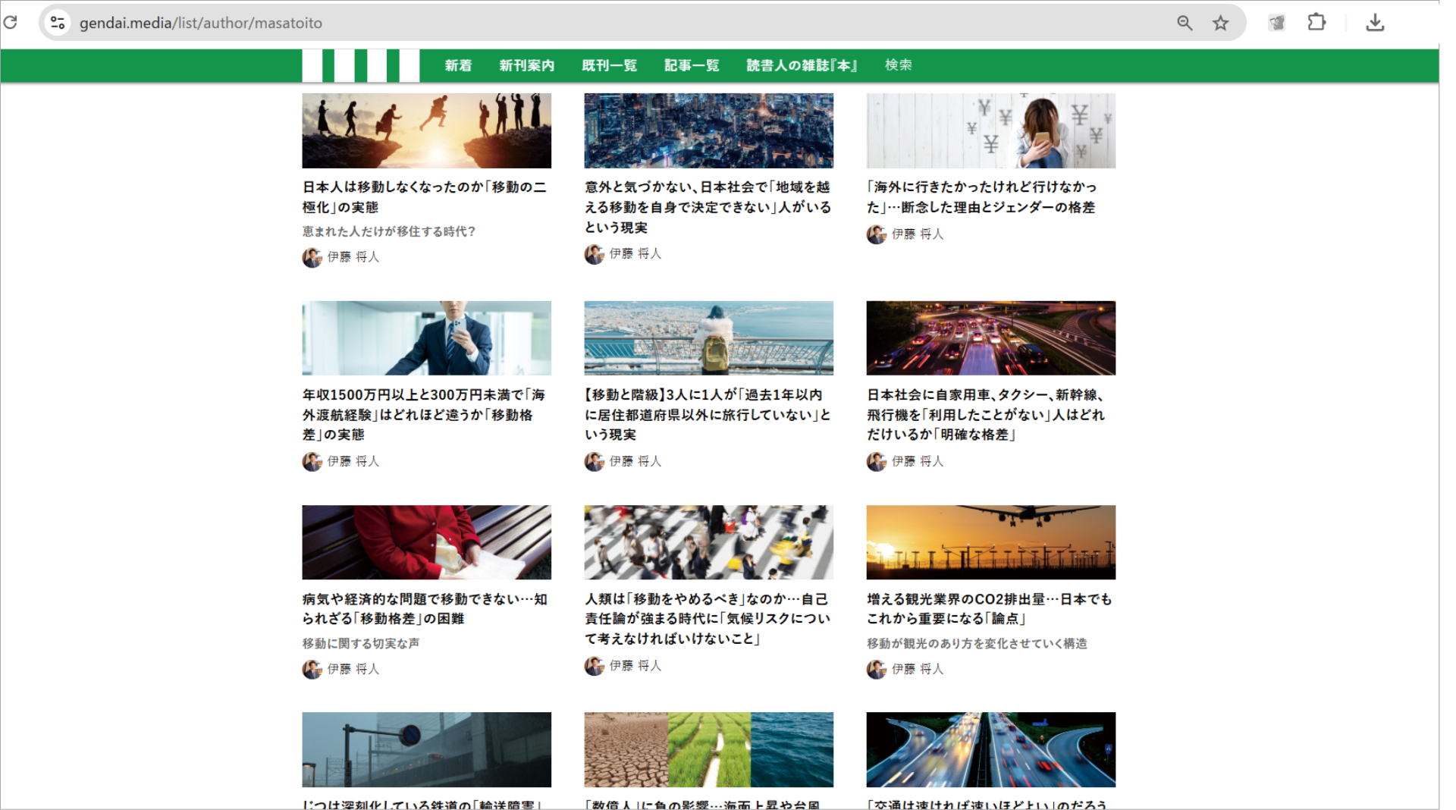This screenshot has width=1456, height=810.
Task: Click author avatar under 【移動と階級】 article
Action: pyautogui.click(x=594, y=462)
